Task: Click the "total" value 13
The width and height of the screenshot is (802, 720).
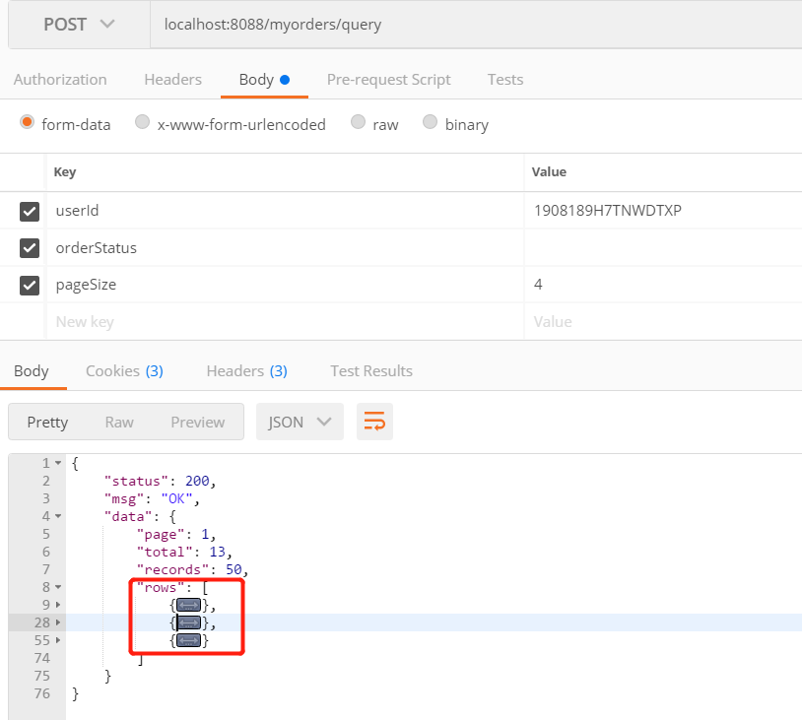Action: click(x=218, y=553)
